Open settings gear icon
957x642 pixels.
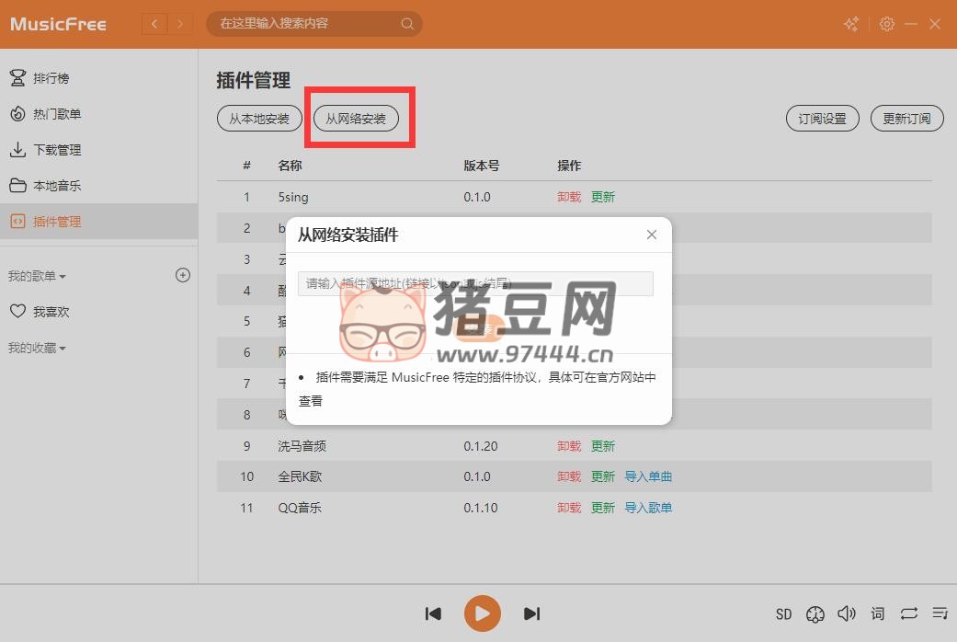tap(887, 24)
